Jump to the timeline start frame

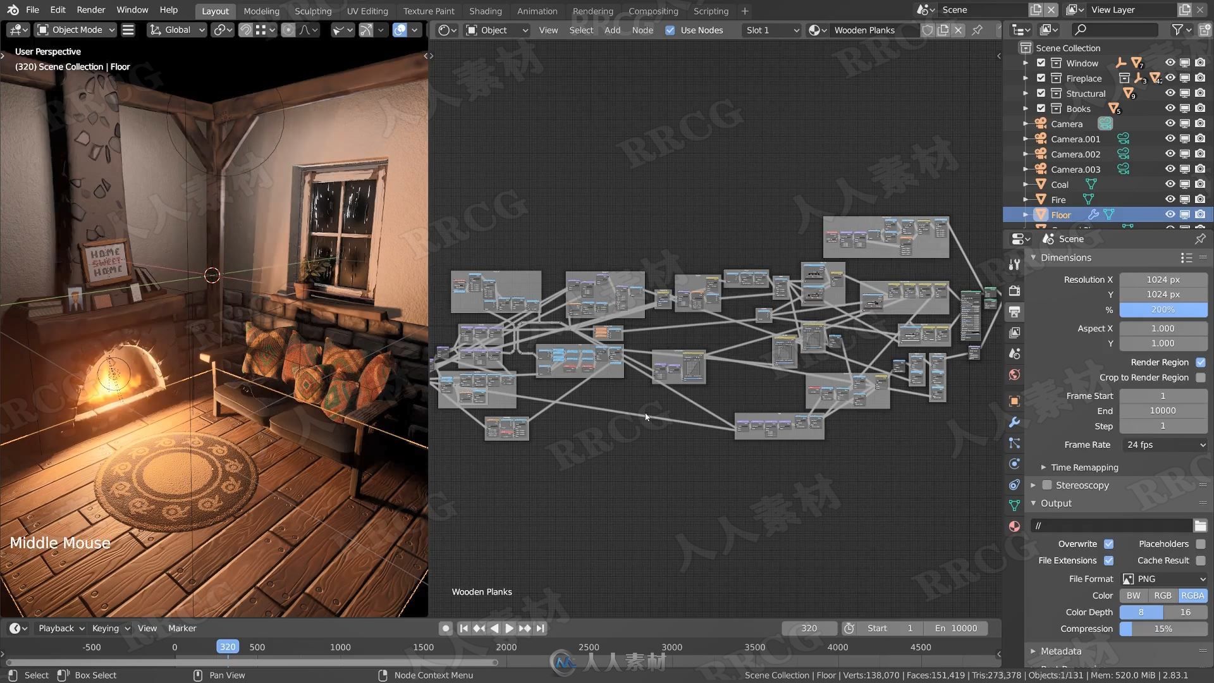point(463,628)
